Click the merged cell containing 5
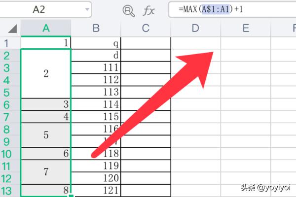296x197 pixels. pos(46,135)
